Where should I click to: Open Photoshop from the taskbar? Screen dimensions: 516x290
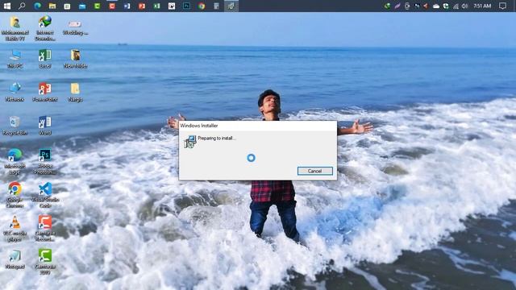click(x=186, y=6)
